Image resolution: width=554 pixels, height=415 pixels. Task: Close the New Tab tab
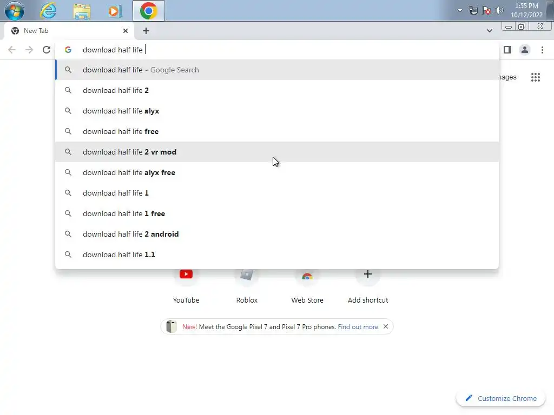coord(126,31)
